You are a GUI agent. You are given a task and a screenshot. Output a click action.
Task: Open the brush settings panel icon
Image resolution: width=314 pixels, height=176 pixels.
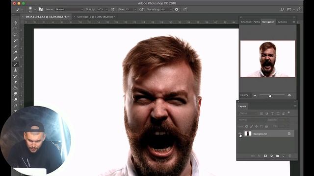(41, 9)
